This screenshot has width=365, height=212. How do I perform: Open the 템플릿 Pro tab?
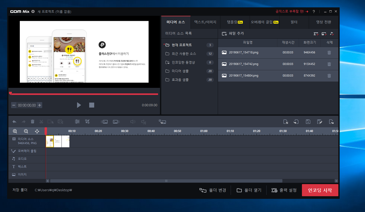(235, 22)
